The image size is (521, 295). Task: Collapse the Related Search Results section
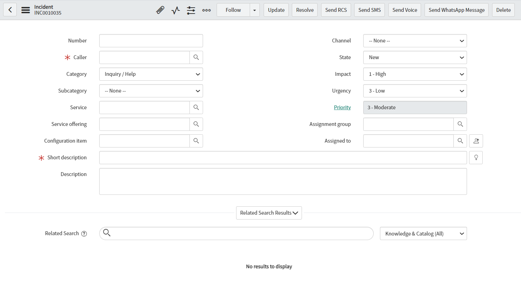click(269, 213)
